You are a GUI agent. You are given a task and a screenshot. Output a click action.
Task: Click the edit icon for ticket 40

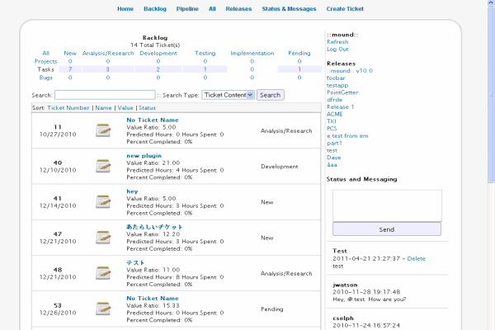[103, 166]
